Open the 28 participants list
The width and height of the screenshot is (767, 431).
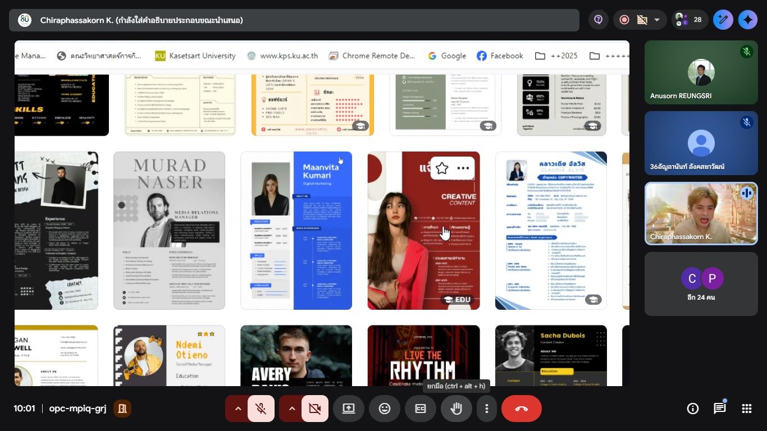(690, 20)
